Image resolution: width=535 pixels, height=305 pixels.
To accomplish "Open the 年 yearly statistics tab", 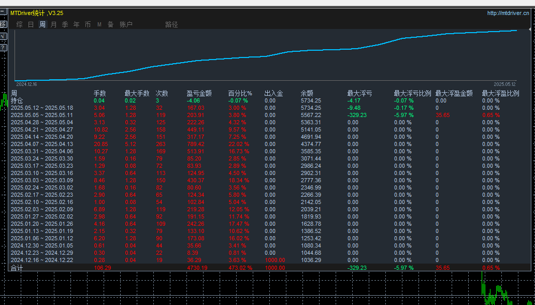I will (76, 24).
